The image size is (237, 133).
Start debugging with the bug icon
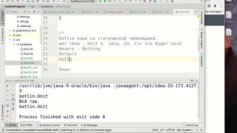pyautogui.click(x=105, y=1)
